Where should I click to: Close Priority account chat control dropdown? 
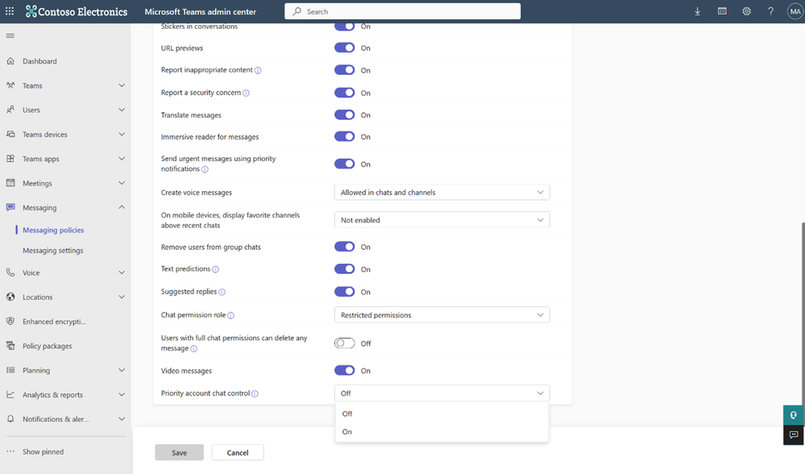[442, 393]
